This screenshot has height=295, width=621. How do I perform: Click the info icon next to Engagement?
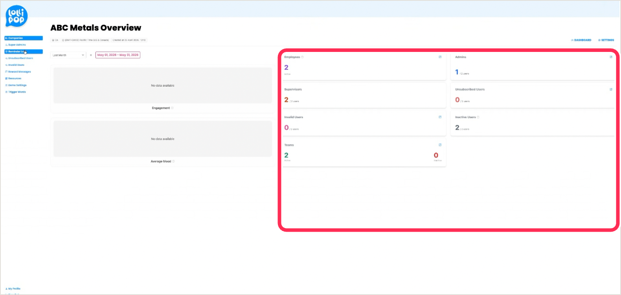click(x=172, y=108)
